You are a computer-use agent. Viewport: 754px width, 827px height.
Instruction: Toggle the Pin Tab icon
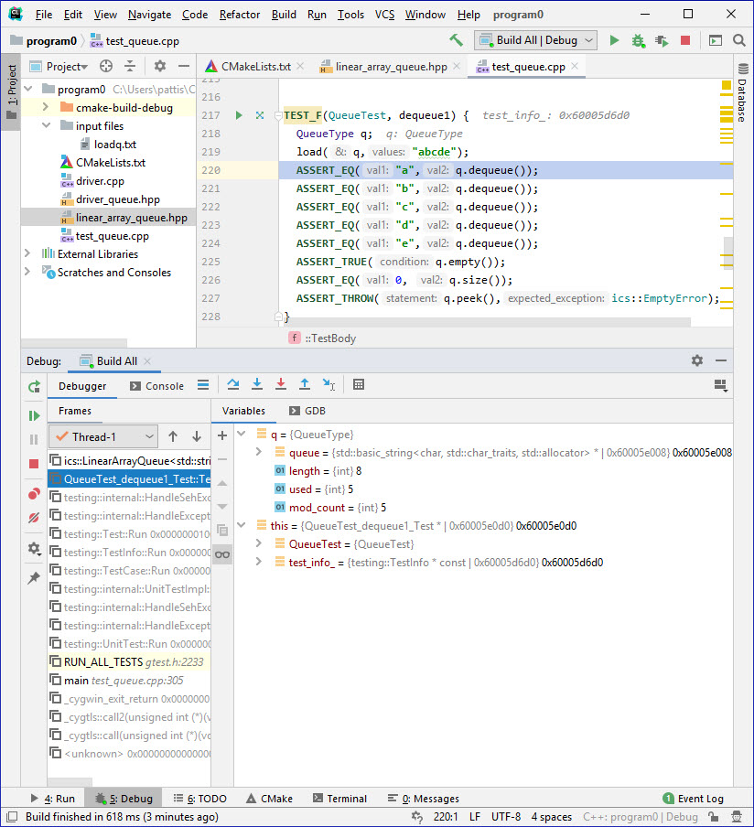[34, 578]
